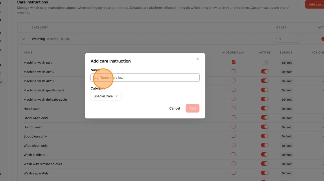The height and width of the screenshot is (181, 324).
Task: Click the Name input field
Action: (x=145, y=77)
